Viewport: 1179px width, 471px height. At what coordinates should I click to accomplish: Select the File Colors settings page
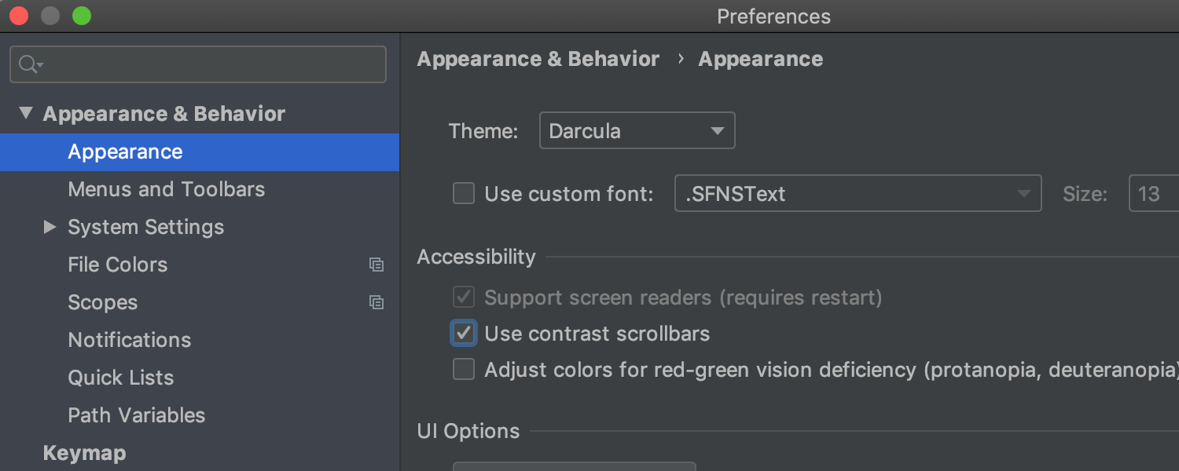click(117, 265)
